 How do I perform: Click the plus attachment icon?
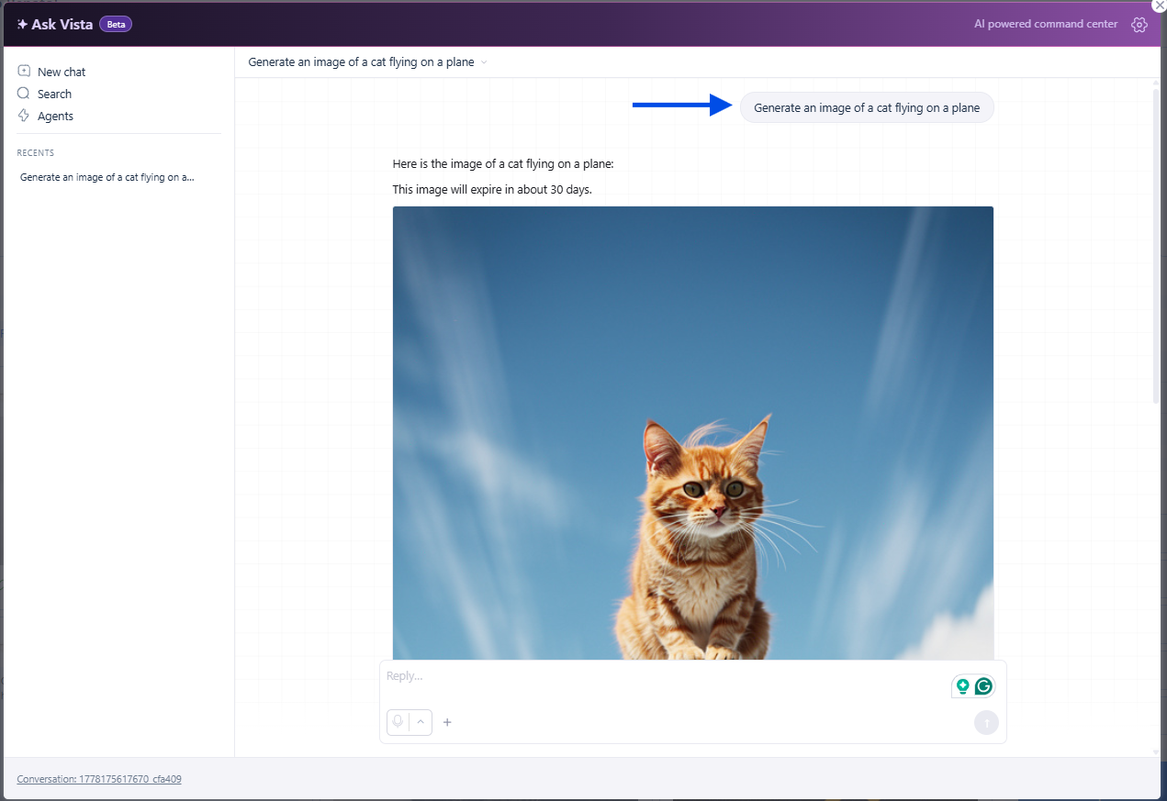point(447,722)
